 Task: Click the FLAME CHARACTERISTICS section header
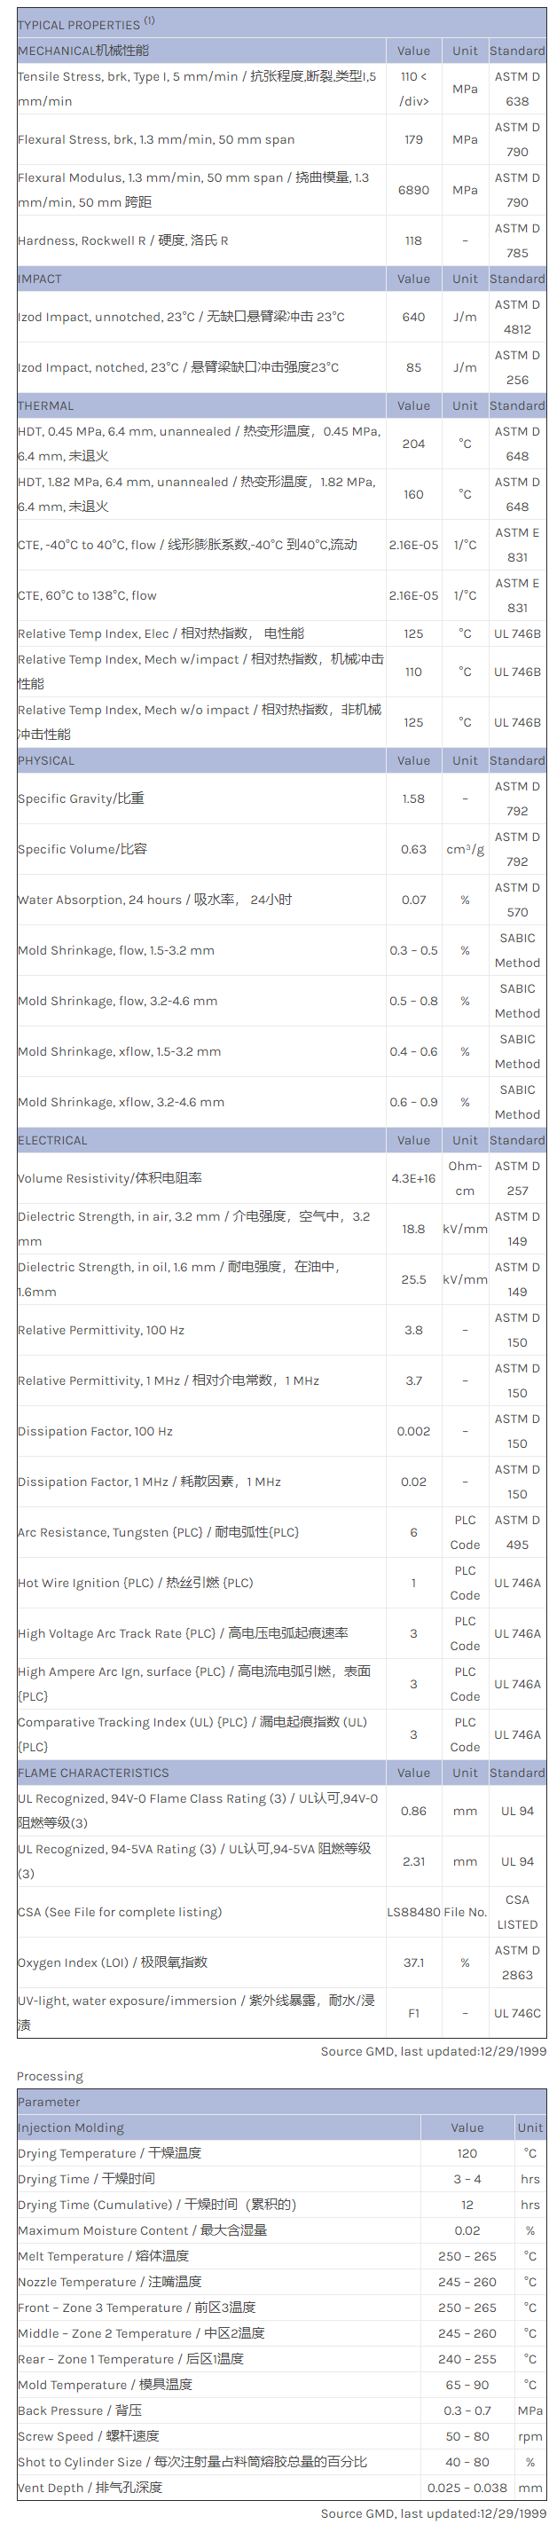93,1773
